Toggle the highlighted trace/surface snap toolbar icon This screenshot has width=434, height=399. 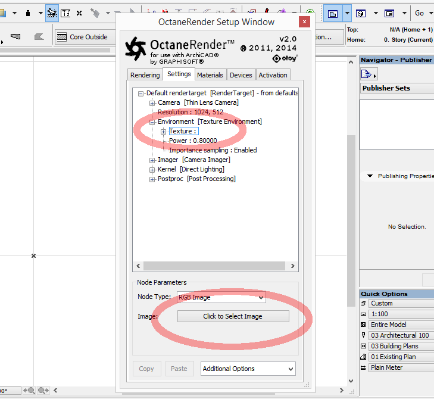(x=52, y=13)
